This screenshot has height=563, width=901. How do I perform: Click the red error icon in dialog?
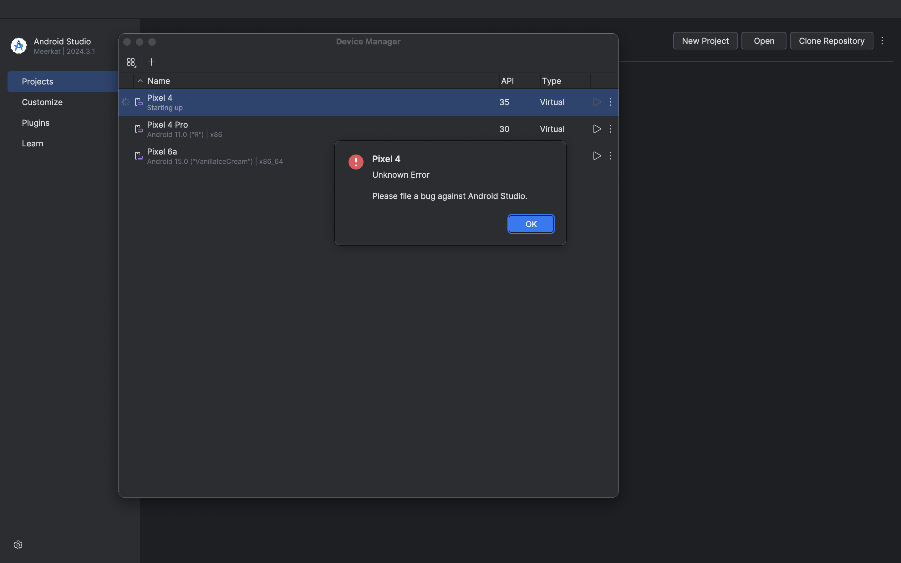356,162
